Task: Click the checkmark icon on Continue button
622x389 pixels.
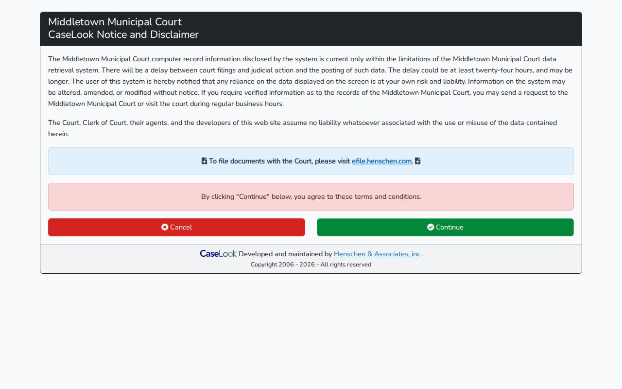Action: pos(431,227)
